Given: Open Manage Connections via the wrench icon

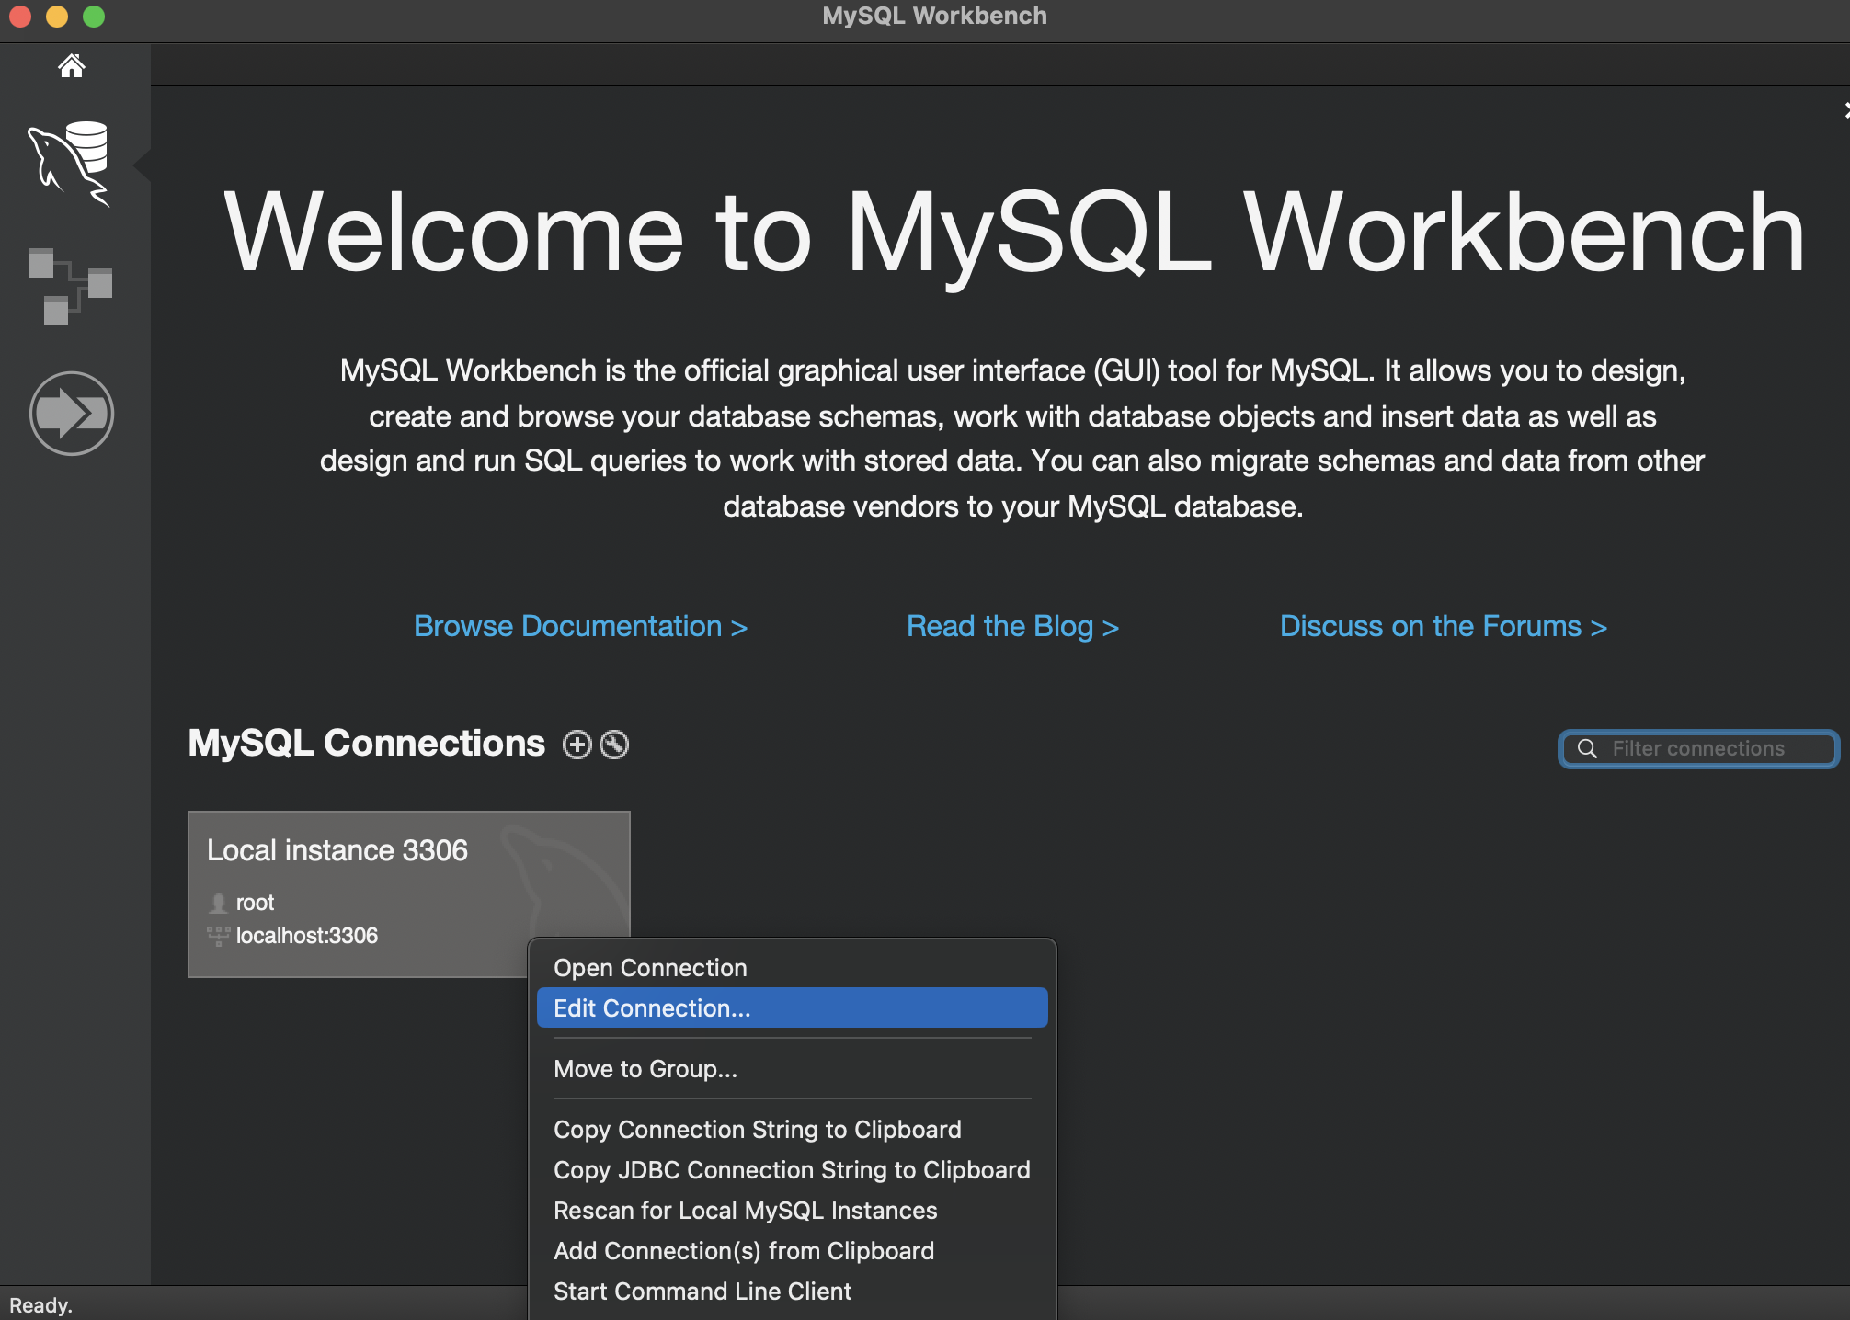Looking at the screenshot, I should click(614, 745).
